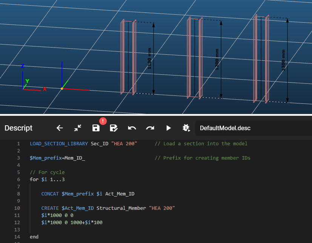312x243 pixels.
Task: Click the red warning badge on Save
Action: (x=103, y=121)
